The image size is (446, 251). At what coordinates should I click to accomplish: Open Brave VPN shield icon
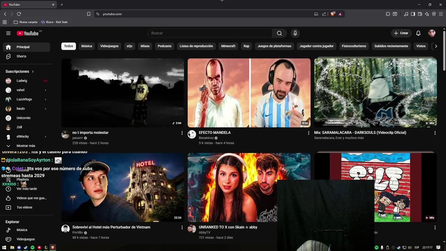tap(434, 14)
